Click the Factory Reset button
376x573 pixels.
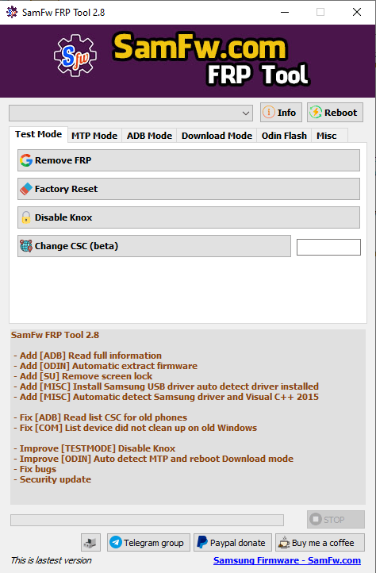tap(189, 189)
